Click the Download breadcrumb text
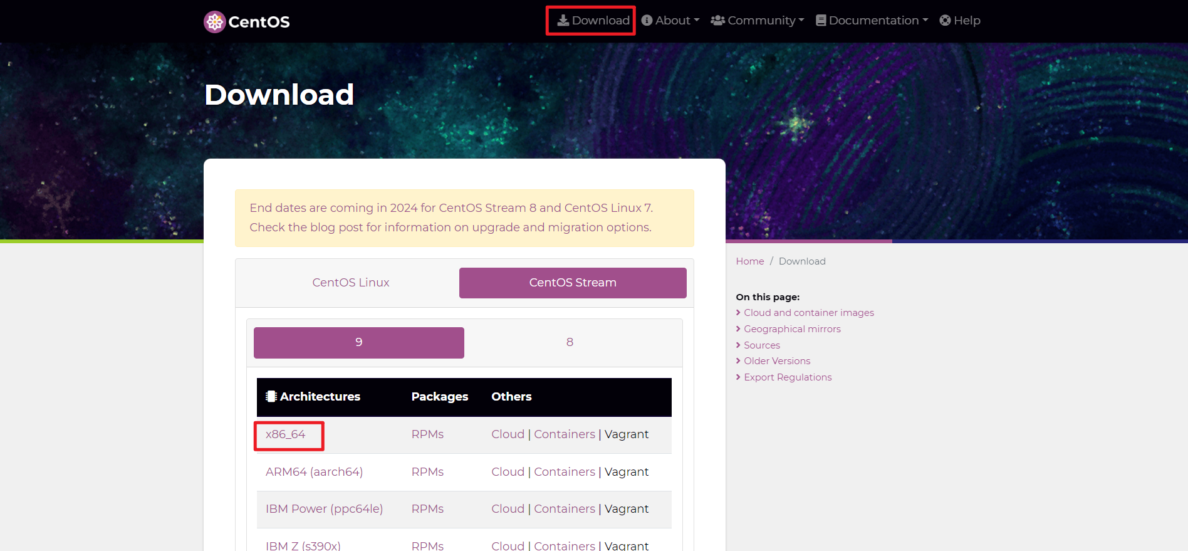Screen dimensions: 1188x551 click(802, 261)
